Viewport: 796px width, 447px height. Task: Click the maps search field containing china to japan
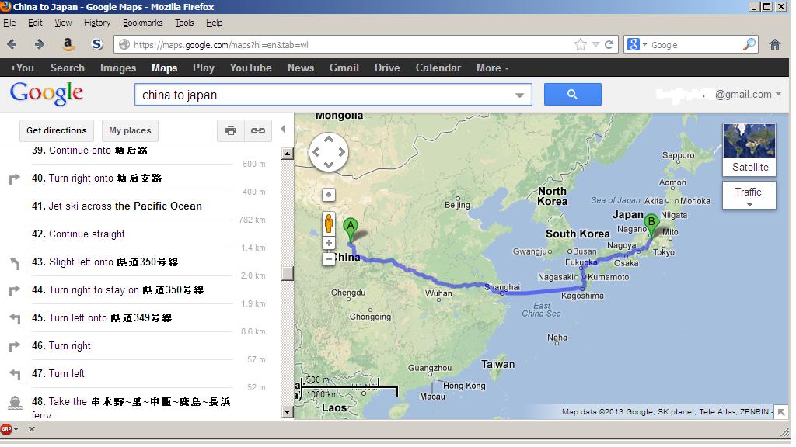[333, 95]
